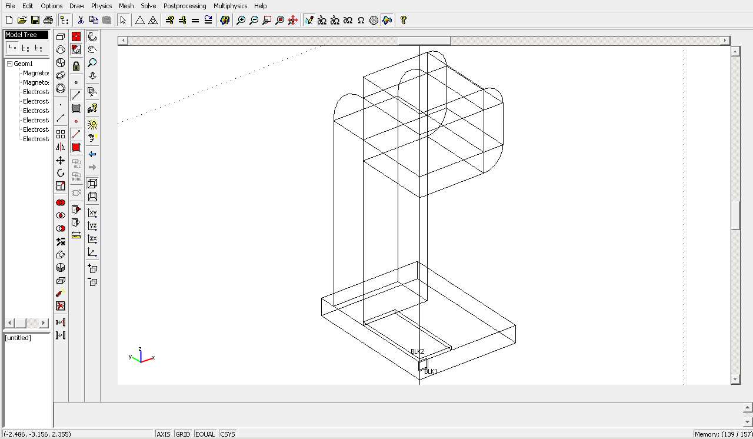The height and width of the screenshot is (439, 753).
Task: Open the Physics menu
Action: pyautogui.click(x=101, y=6)
